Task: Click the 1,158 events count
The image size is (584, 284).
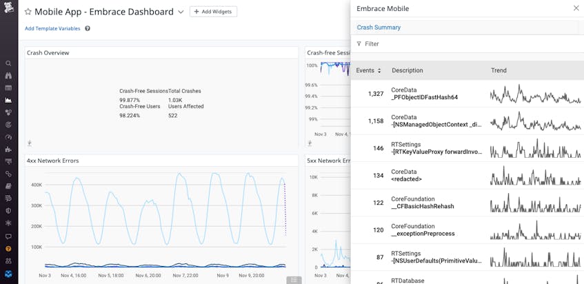Action: [x=375, y=121]
